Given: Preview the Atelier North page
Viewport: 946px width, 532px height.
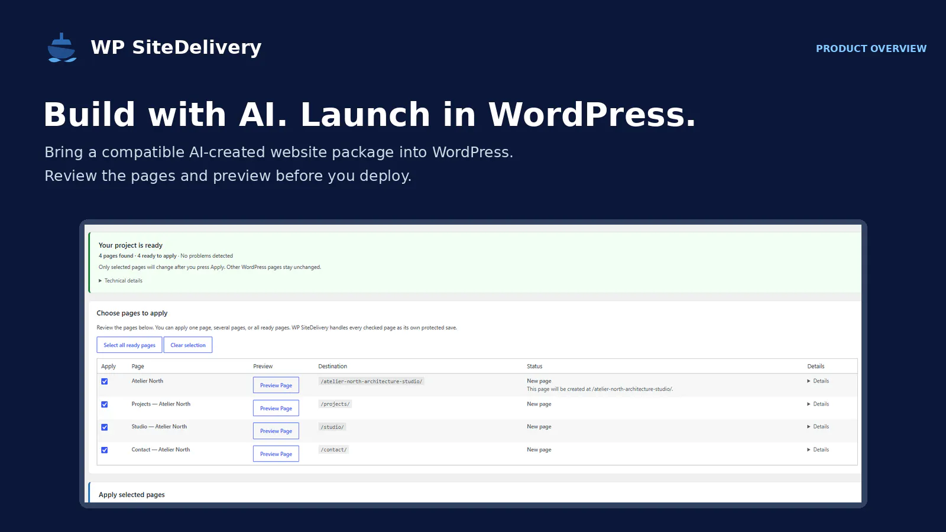Looking at the screenshot, I should [x=276, y=385].
